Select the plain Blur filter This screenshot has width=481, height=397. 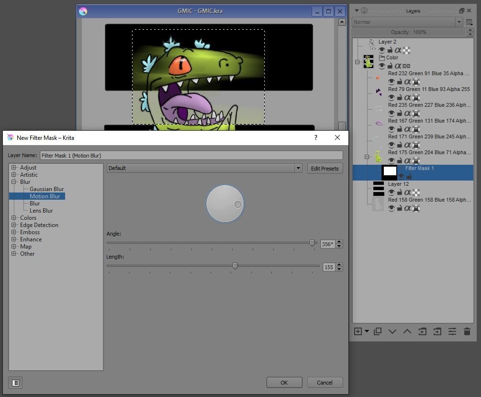click(34, 203)
